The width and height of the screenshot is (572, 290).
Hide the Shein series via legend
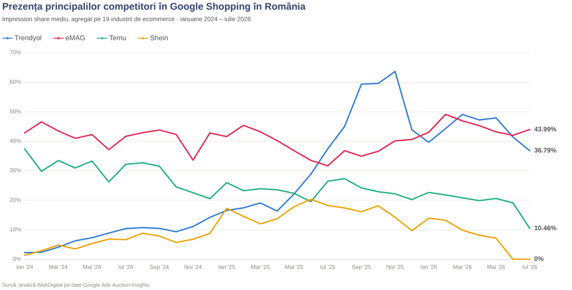153,38
